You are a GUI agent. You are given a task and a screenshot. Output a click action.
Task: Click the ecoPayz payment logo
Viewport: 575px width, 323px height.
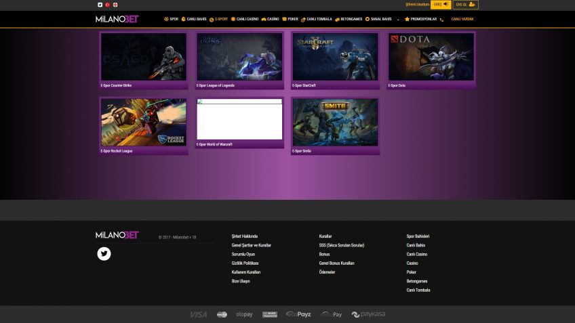tap(298, 314)
